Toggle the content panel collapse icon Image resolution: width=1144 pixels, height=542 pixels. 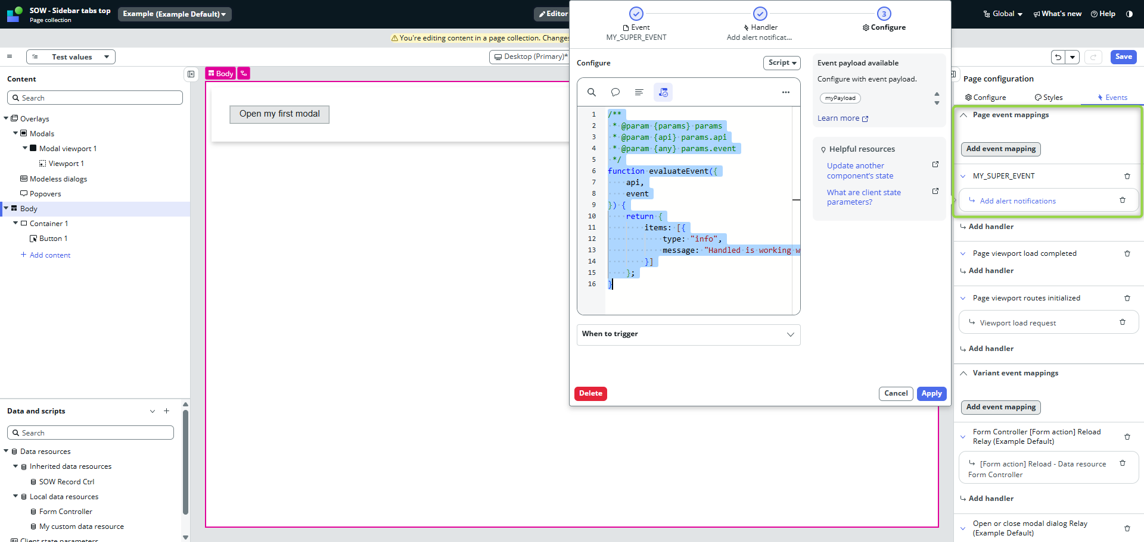click(x=191, y=74)
